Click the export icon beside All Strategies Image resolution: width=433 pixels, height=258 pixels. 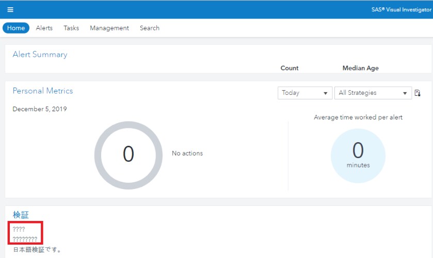pos(418,93)
